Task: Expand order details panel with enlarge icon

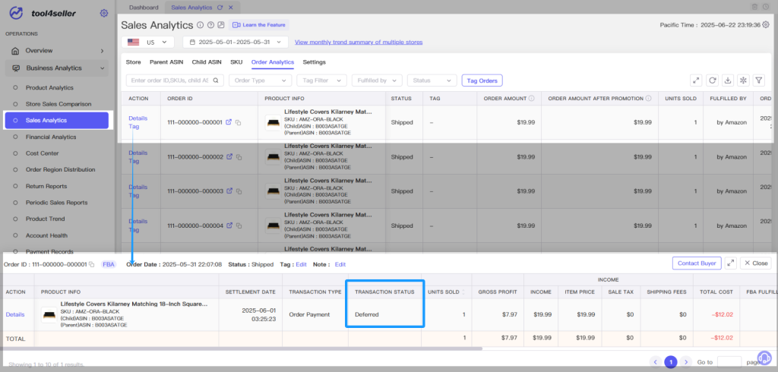Action: pos(730,263)
